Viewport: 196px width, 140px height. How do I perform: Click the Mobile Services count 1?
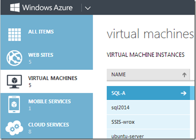pos(30,109)
